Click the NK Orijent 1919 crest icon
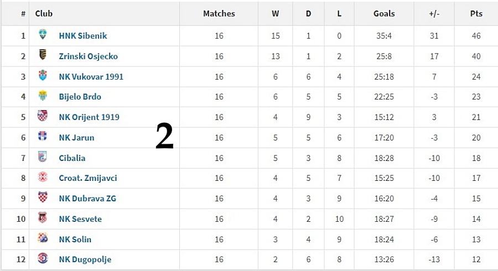 [x=43, y=116]
